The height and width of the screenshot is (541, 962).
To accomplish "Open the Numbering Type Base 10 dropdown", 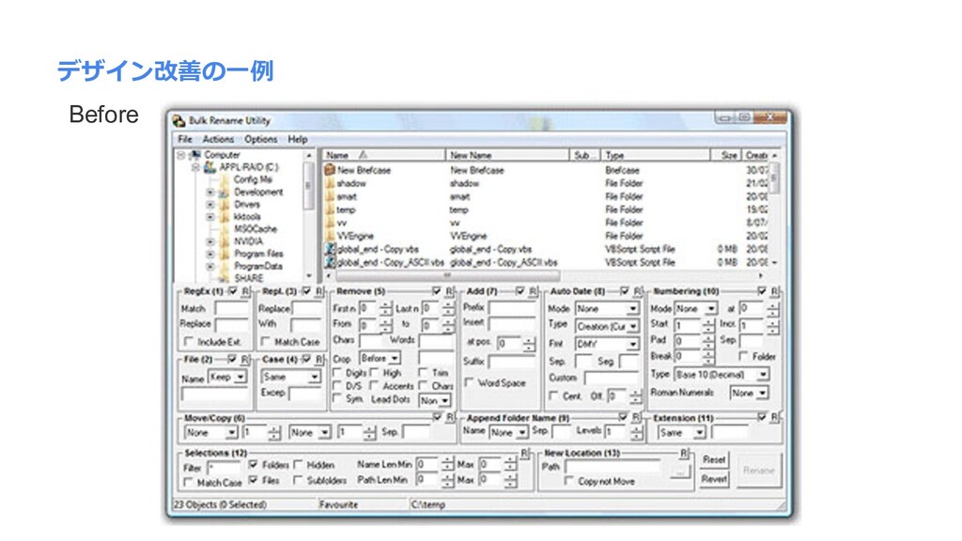I will tap(721, 374).
